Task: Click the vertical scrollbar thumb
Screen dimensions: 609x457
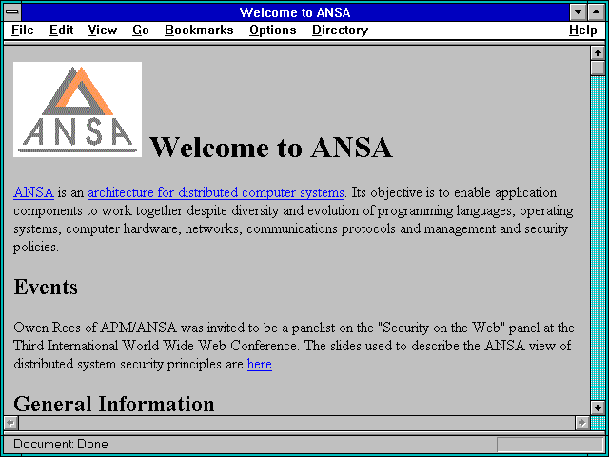Action: [x=598, y=68]
